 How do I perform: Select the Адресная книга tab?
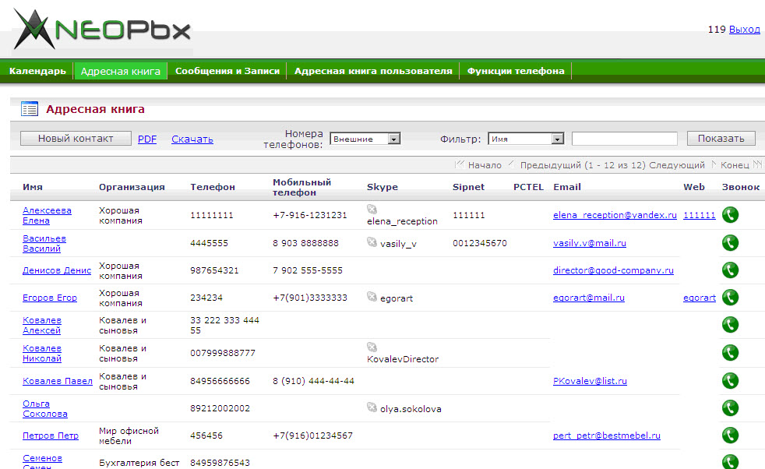(121, 71)
